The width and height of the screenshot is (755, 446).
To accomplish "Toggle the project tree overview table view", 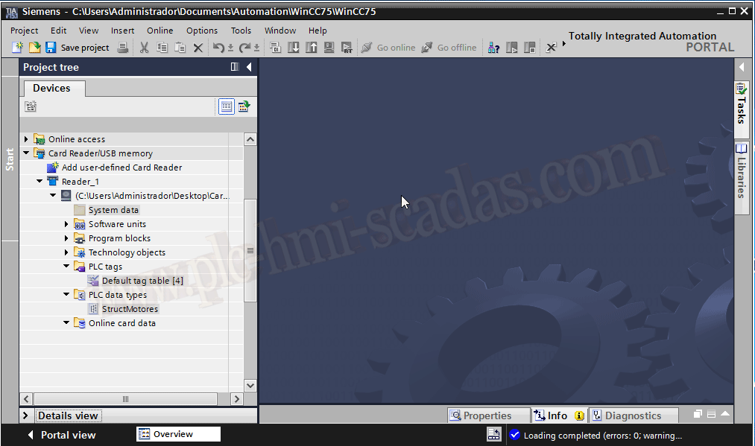I will click(227, 106).
